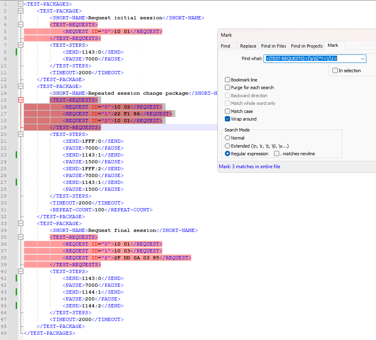Enable the Match case option
This screenshot has height=340, width=376.
pos(227,111)
